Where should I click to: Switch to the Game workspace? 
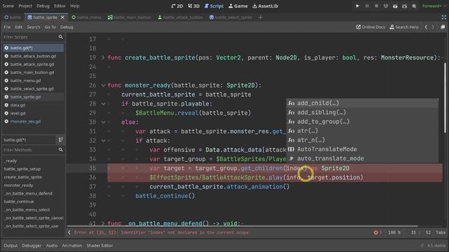pyautogui.click(x=238, y=6)
